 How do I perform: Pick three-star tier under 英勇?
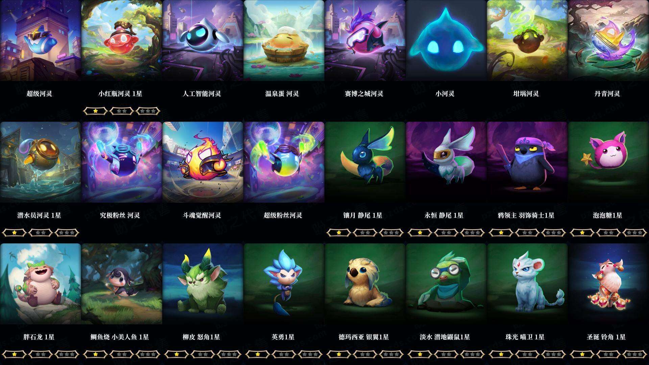pos(310,354)
